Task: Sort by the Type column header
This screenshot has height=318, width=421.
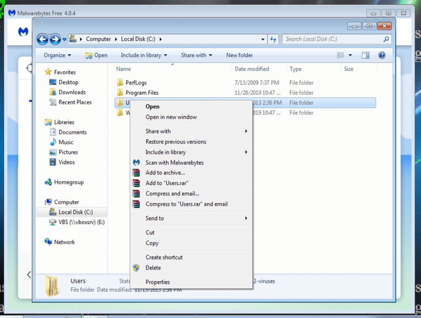Action: [296, 69]
